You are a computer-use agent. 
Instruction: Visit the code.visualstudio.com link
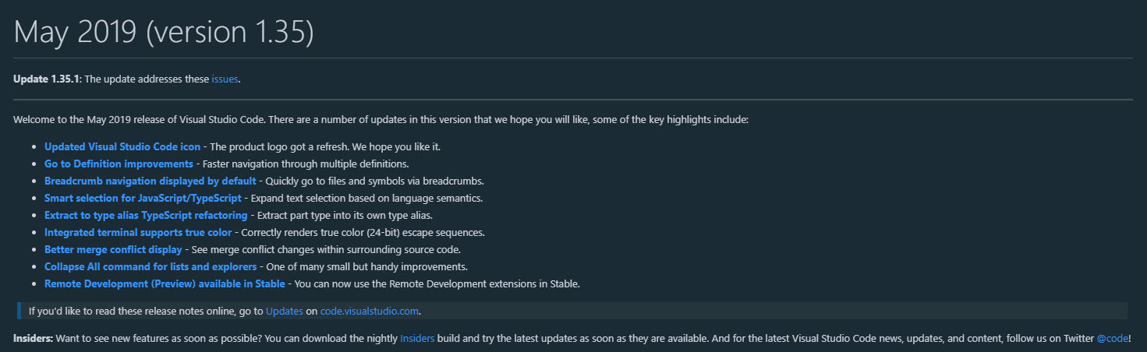pos(370,311)
